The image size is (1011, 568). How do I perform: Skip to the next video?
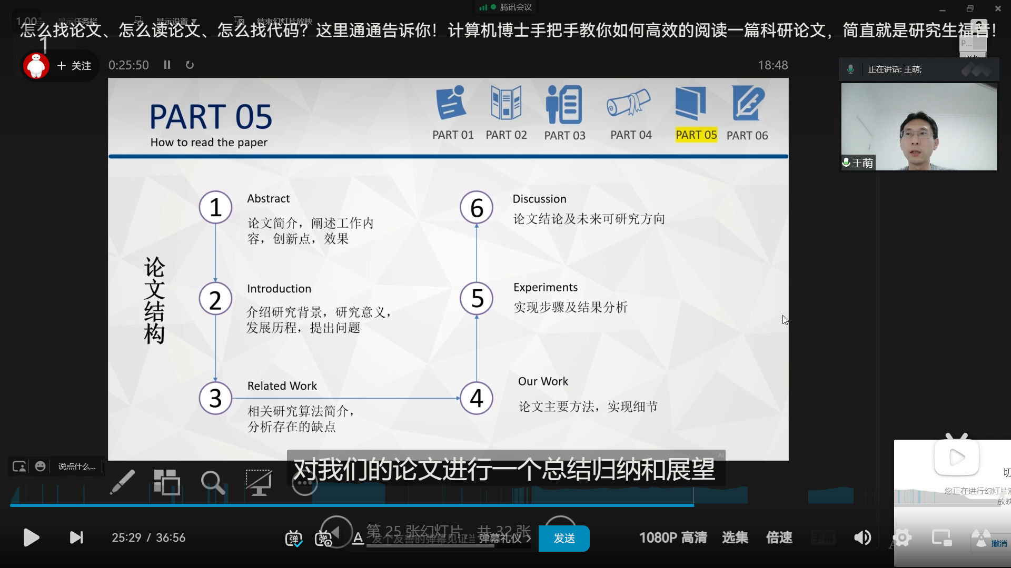coord(76,537)
